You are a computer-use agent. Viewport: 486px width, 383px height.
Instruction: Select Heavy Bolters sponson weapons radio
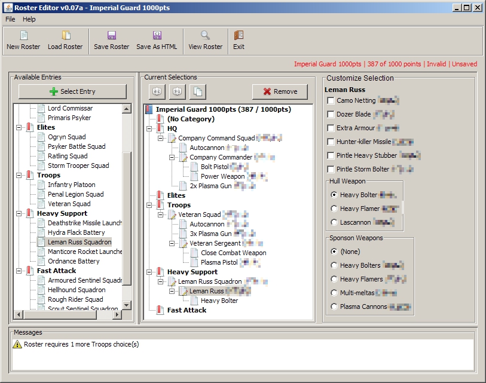click(334, 265)
